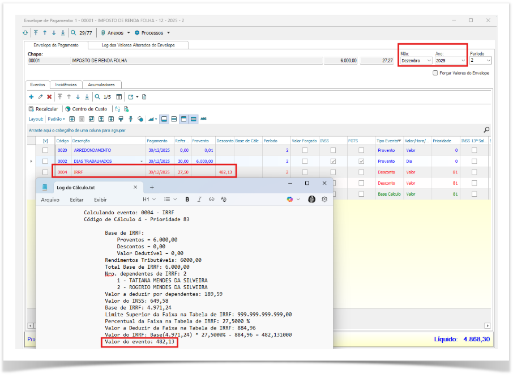Viewport: 517px width, 377px height.
Task: Toggle INSS 13º Sal checkbox in IRRF row
Action: point(474,172)
